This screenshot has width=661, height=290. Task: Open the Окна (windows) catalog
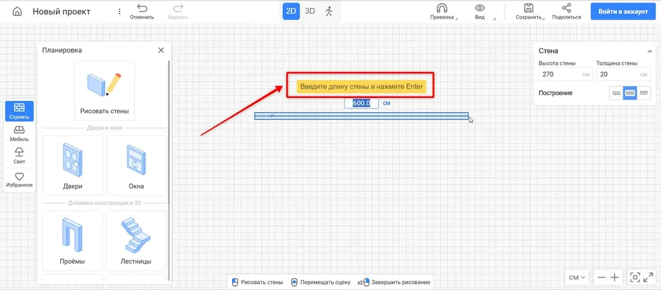(x=136, y=165)
